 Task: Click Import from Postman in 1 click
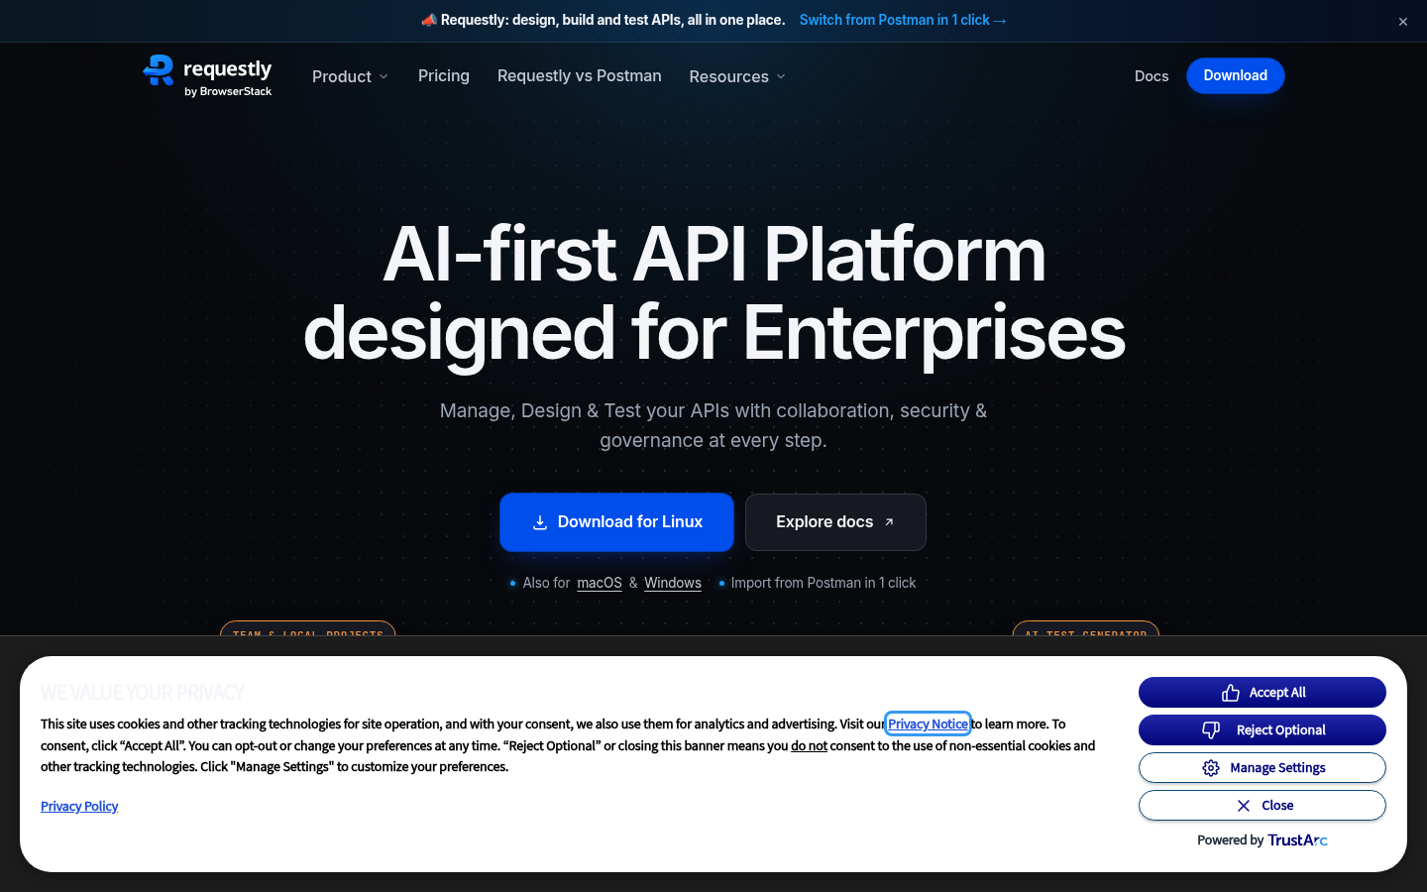pyautogui.click(x=823, y=583)
